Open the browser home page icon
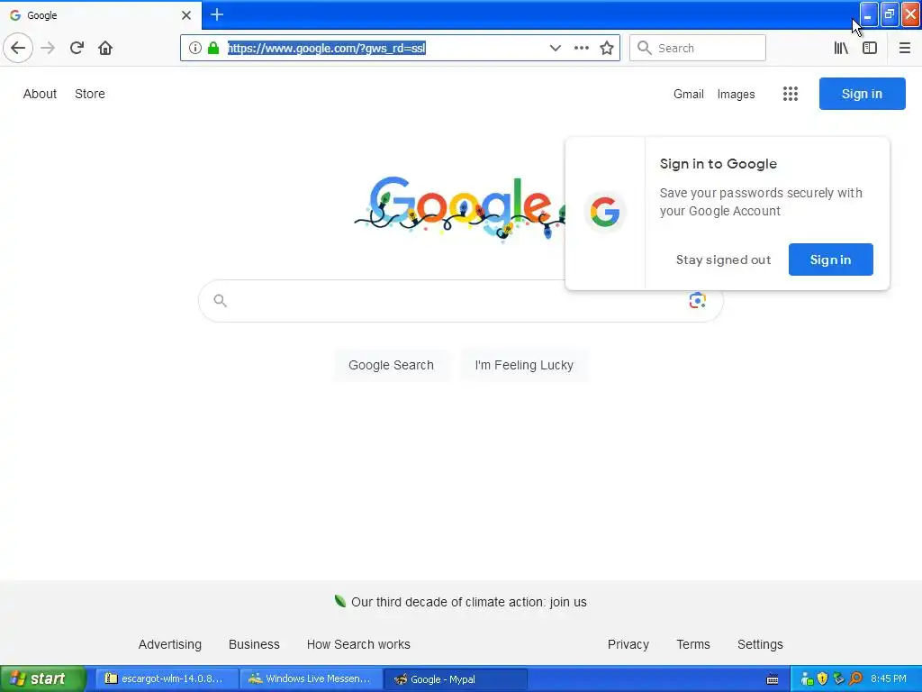The image size is (922, 692). [105, 48]
